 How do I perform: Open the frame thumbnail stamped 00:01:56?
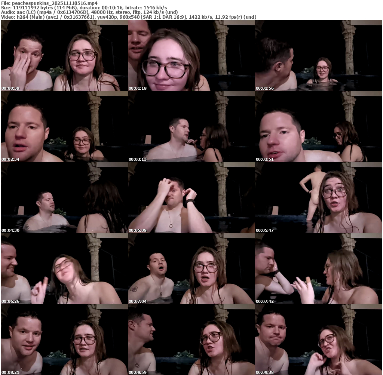[319, 55]
